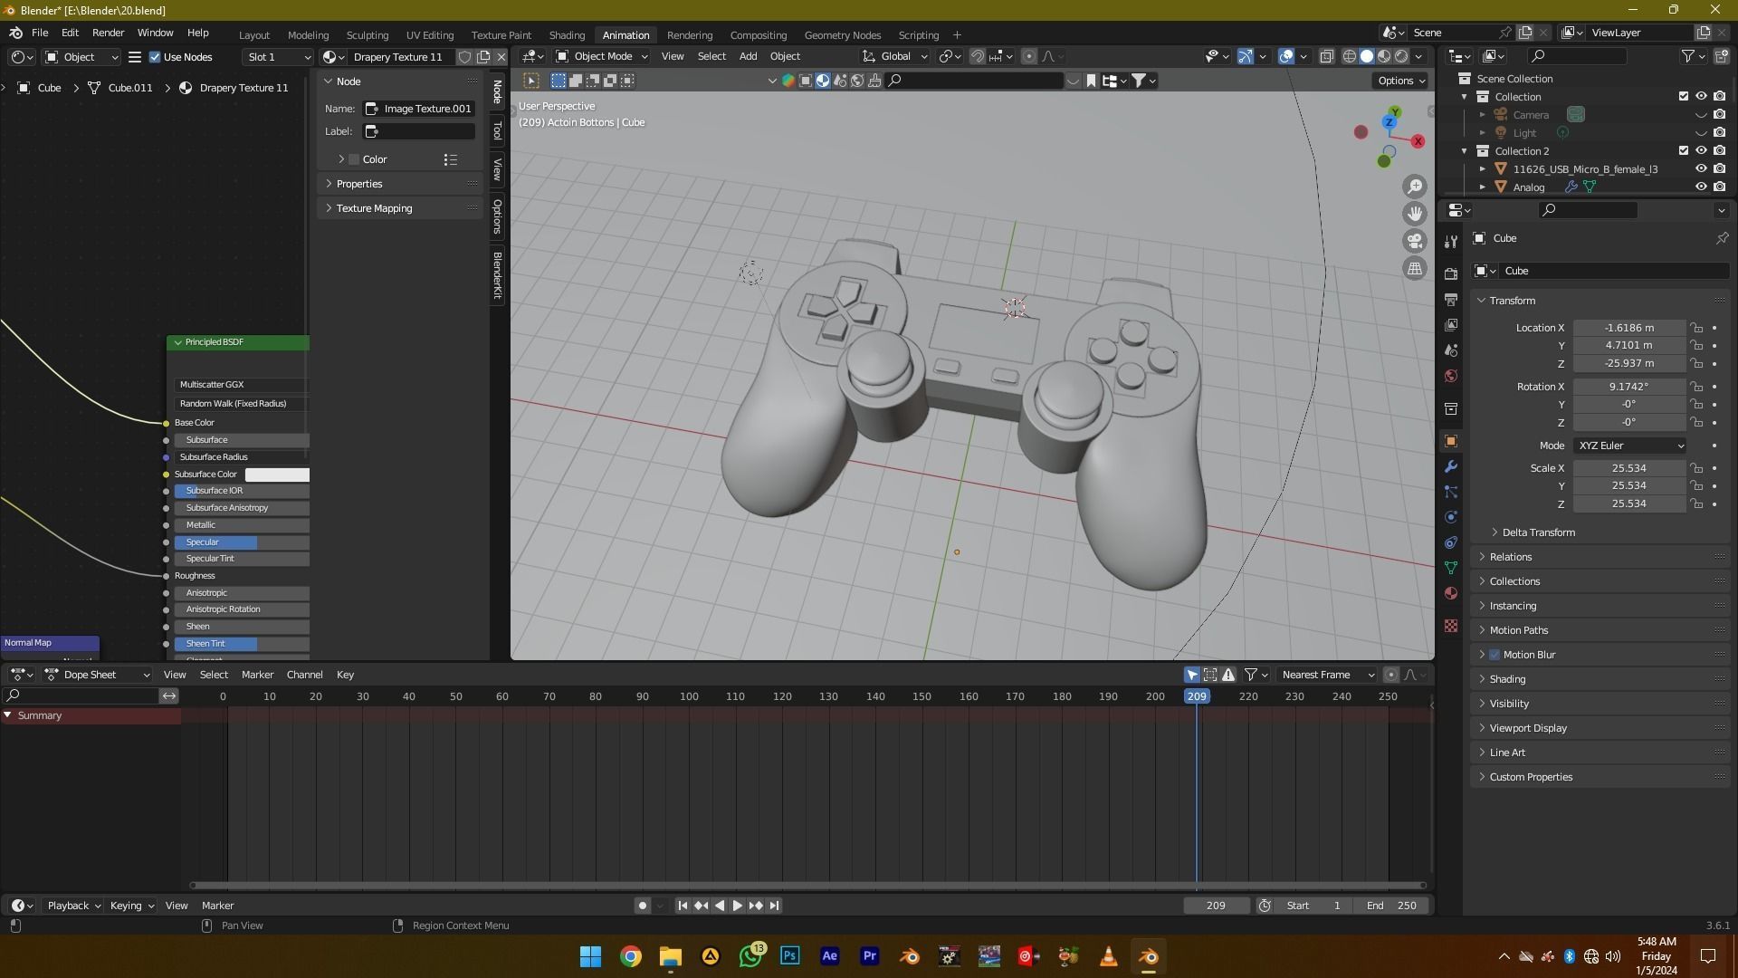Hide the Analog object in viewport
Screen dimensions: 1738x978
[x=1701, y=187]
